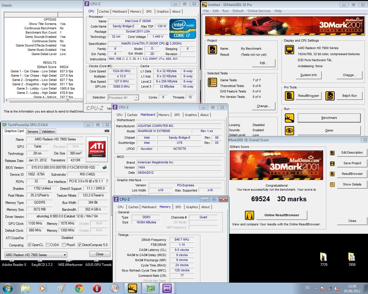368x294 pixels.
Task: Switch to Graphics tab in Mainboard CPU-Z window
Action: [191, 115]
